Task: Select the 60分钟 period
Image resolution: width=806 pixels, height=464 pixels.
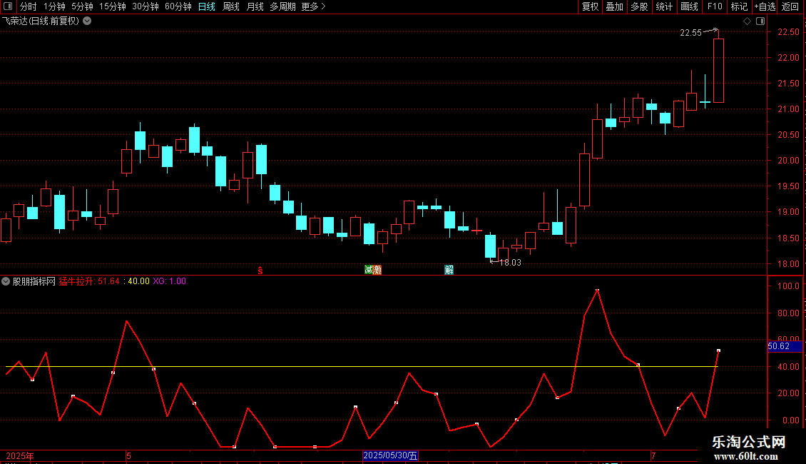Action: [178, 6]
